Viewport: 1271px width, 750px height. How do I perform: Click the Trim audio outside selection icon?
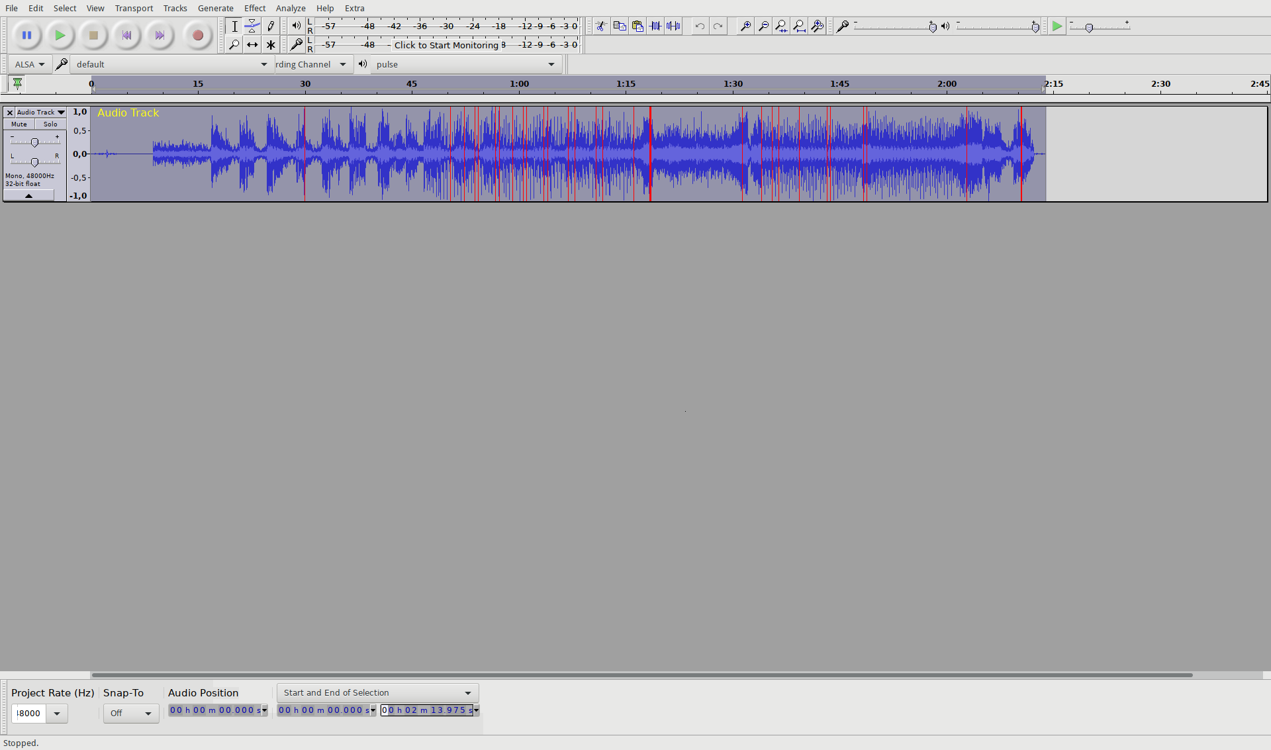(655, 26)
